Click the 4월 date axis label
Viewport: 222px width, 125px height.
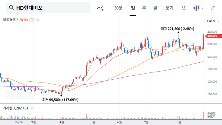pos(62,122)
